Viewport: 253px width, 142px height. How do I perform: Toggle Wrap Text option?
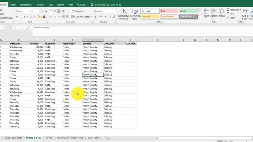tap(78, 11)
